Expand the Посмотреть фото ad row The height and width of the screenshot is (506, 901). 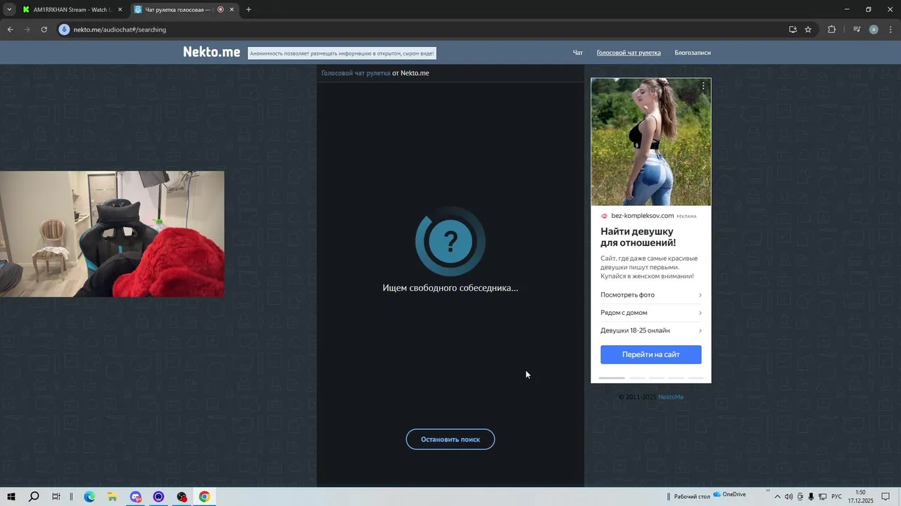coord(651,295)
